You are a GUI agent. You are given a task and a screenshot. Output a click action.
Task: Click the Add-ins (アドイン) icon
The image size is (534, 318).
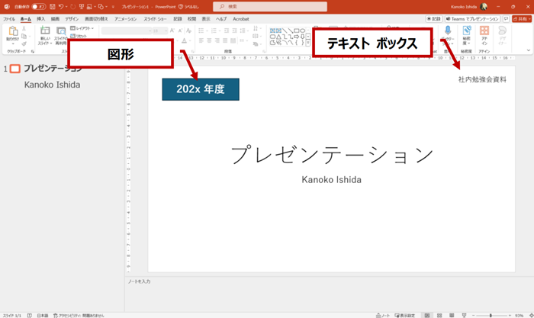pos(484,32)
